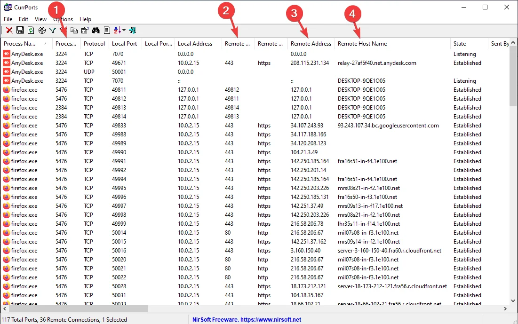Image resolution: width=518 pixels, height=324 pixels.
Task: Sort by Local Address column header
Action: tap(198, 44)
